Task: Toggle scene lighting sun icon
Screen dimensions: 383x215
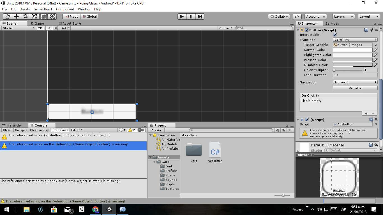Action: [49, 28]
